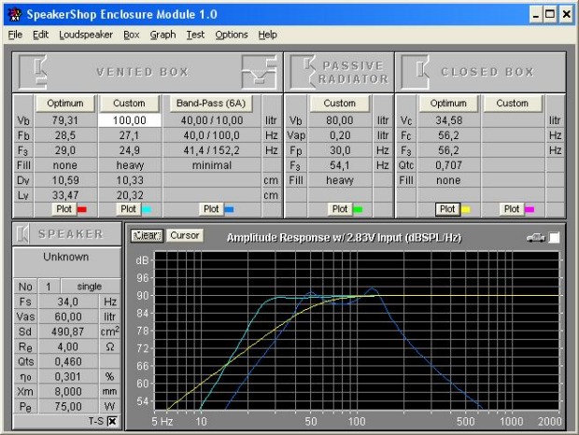Click the Qts value 0,460
This screenshot has height=435, width=579.
(x=68, y=361)
